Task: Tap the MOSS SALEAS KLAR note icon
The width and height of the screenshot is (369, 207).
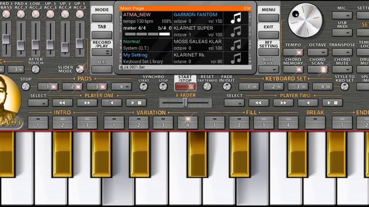Action: [x=236, y=45]
